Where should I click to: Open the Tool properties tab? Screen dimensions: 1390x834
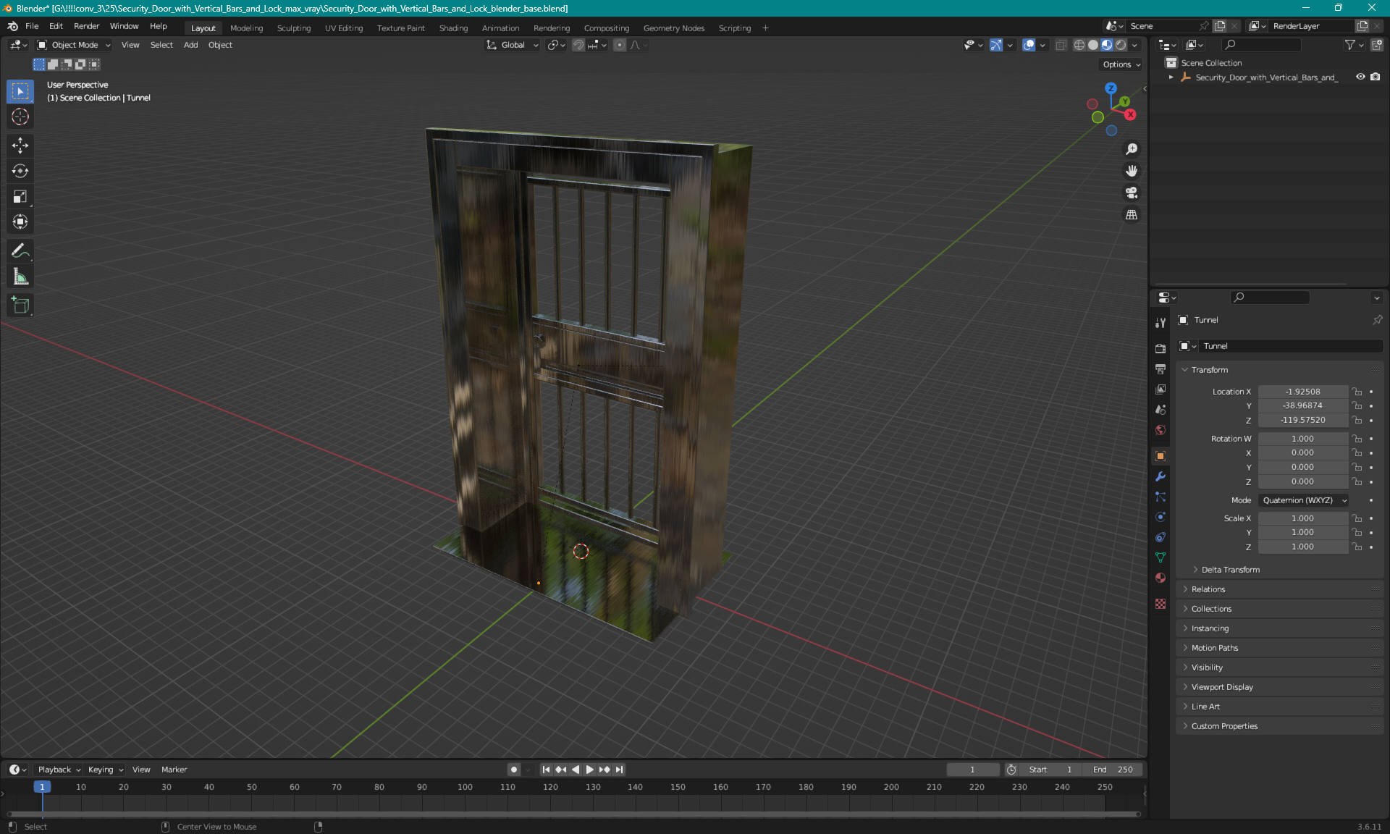[x=1161, y=323]
